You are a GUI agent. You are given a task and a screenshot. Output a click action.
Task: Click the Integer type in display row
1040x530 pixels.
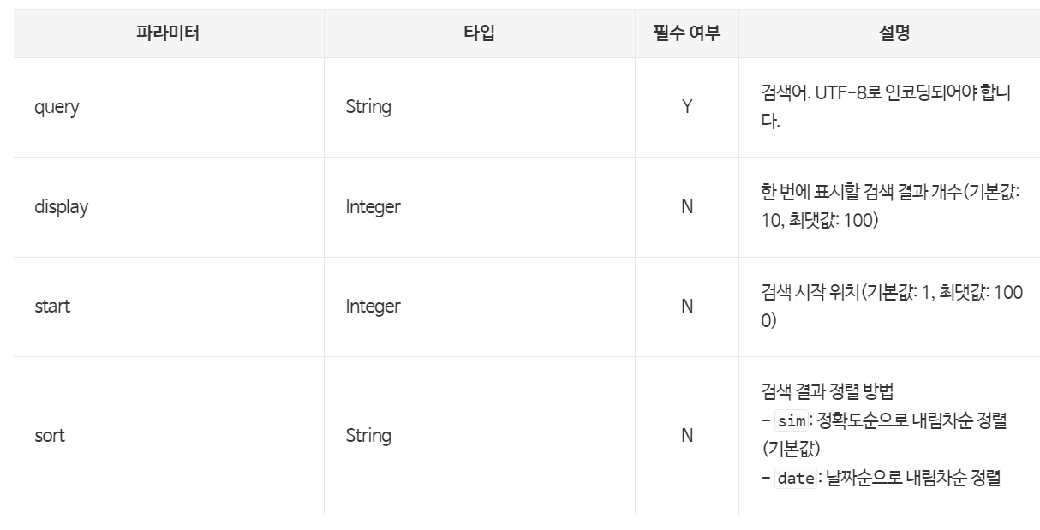click(x=373, y=207)
